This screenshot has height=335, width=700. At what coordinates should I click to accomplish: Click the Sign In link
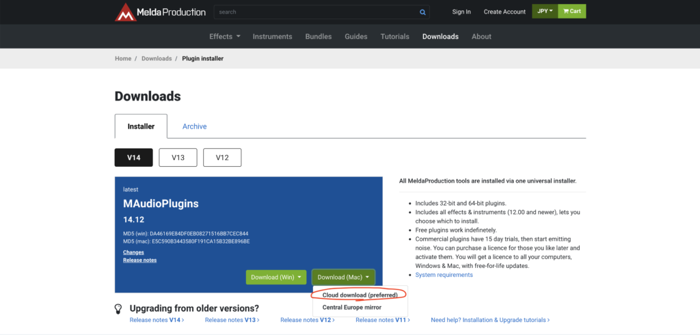tap(461, 12)
